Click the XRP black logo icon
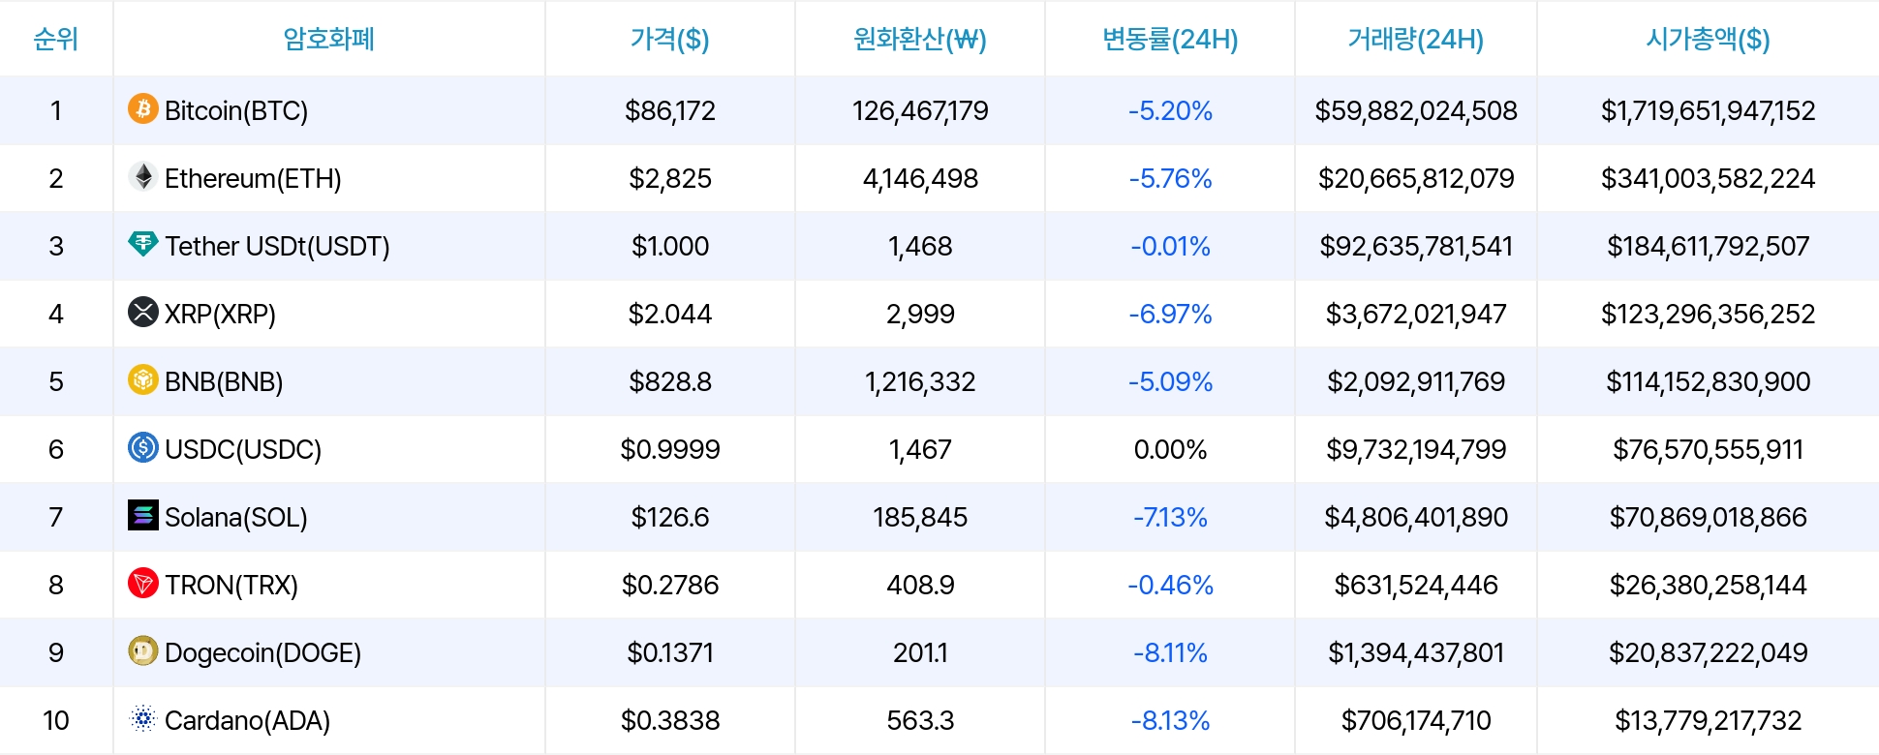This screenshot has height=755, width=1879. click(x=143, y=312)
